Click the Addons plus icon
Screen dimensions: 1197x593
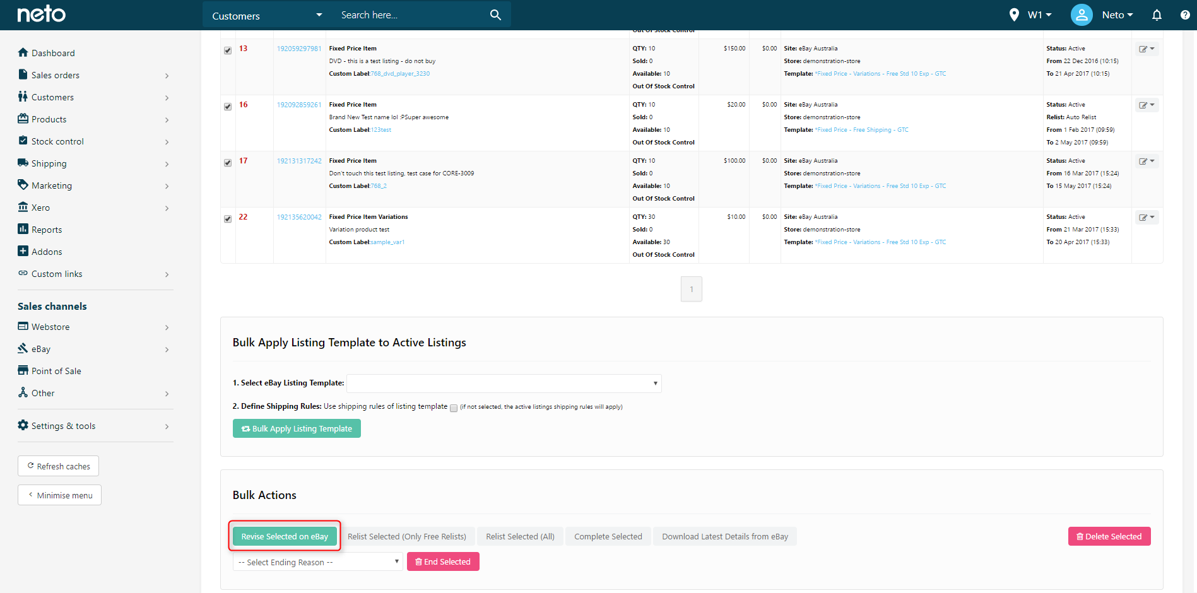point(23,251)
